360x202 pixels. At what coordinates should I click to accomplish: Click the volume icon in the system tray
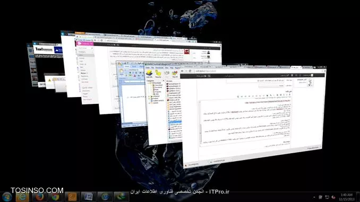click(x=333, y=197)
